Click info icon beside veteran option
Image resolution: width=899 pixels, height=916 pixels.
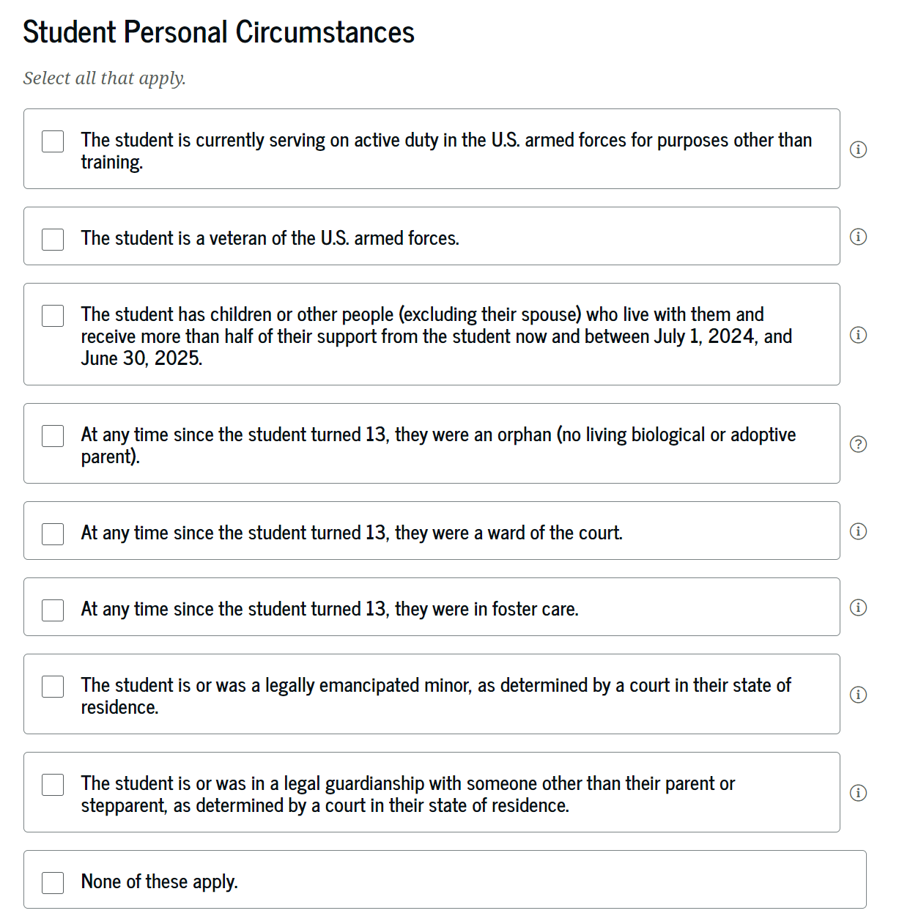tap(858, 237)
